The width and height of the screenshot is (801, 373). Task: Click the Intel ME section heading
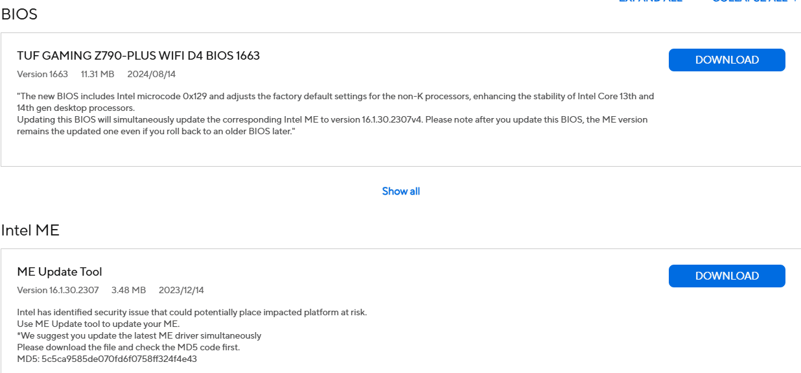[30, 230]
